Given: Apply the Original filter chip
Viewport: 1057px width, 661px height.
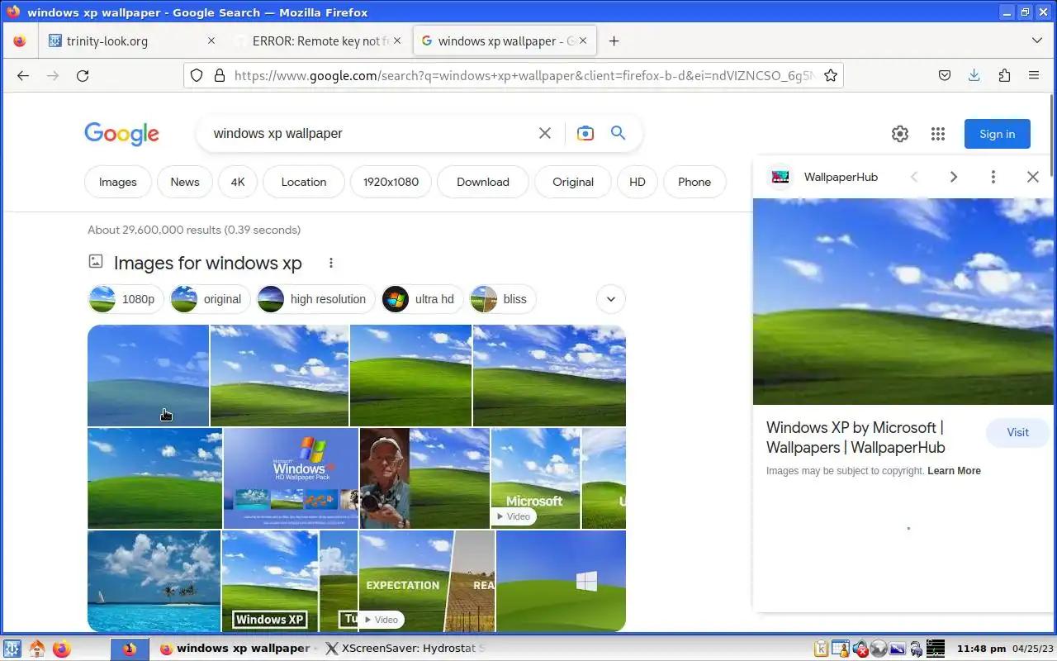Looking at the screenshot, I should coord(573,182).
